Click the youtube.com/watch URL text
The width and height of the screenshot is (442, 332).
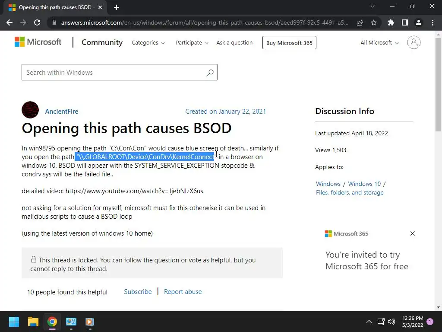134,191
